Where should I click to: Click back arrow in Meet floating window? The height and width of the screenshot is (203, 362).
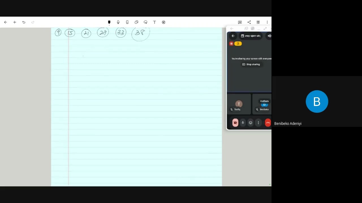pyautogui.click(x=233, y=36)
